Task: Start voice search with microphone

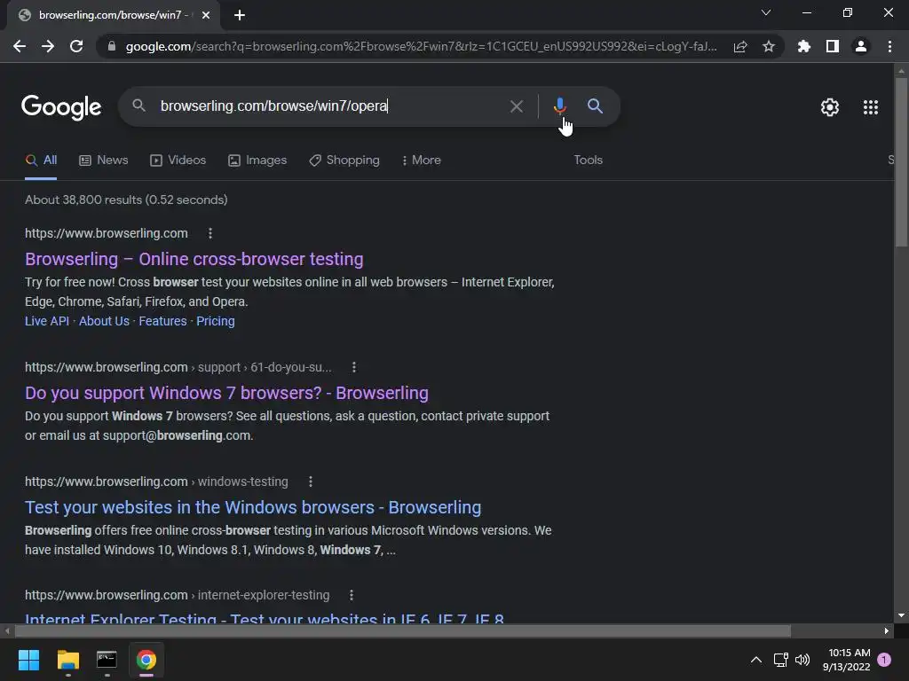Action: click(559, 106)
